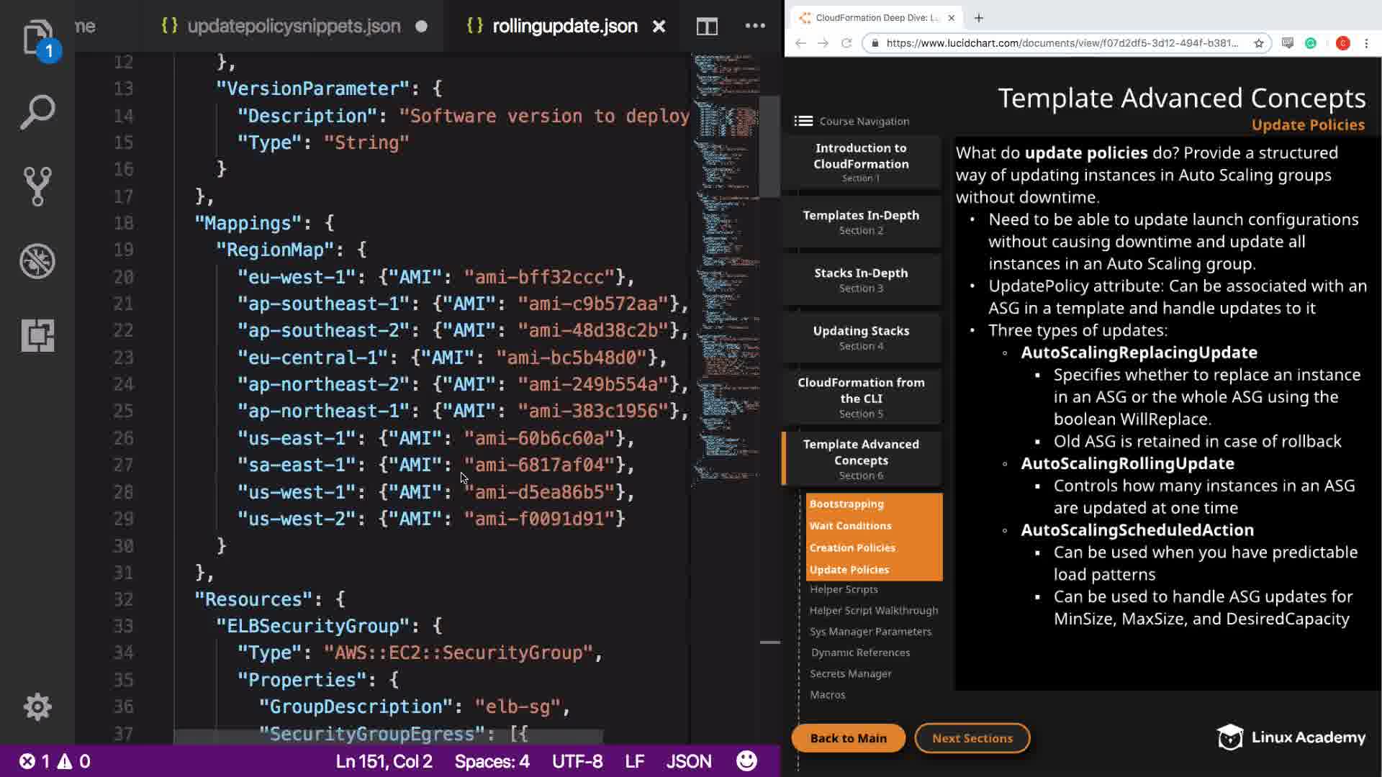The width and height of the screenshot is (1382, 777).
Task: Open the Manage gear icon
Action: pyautogui.click(x=37, y=706)
